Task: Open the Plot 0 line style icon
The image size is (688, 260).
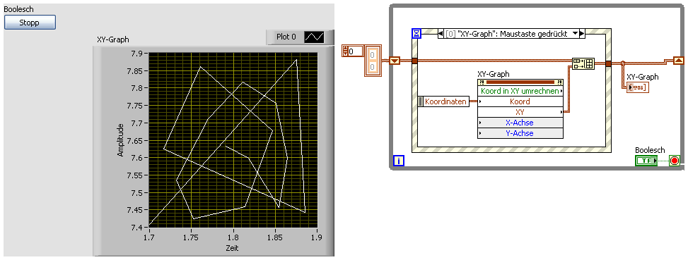Action: [314, 37]
